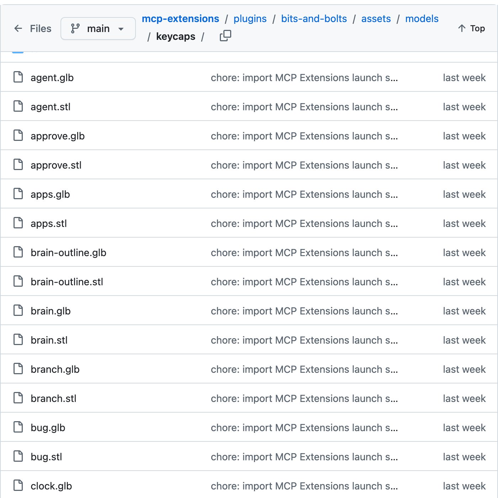Click the file icon for brain.glb
This screenshot has height=498, width=498.
click(x=18, y=311)
